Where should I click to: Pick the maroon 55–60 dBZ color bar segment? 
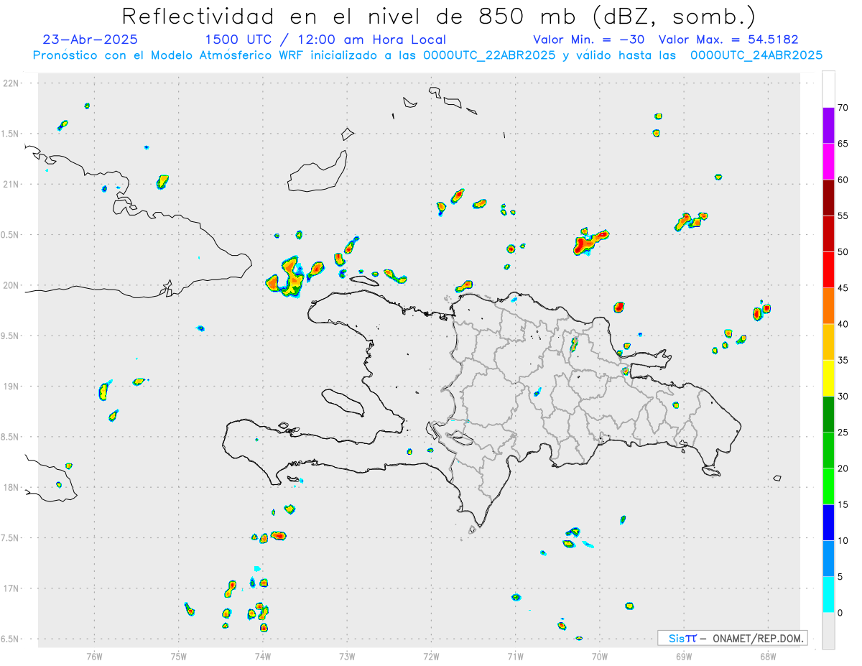pyautogui.click(x=828, y=198)
